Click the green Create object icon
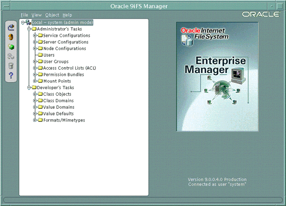286x206 pixels. 11,47
